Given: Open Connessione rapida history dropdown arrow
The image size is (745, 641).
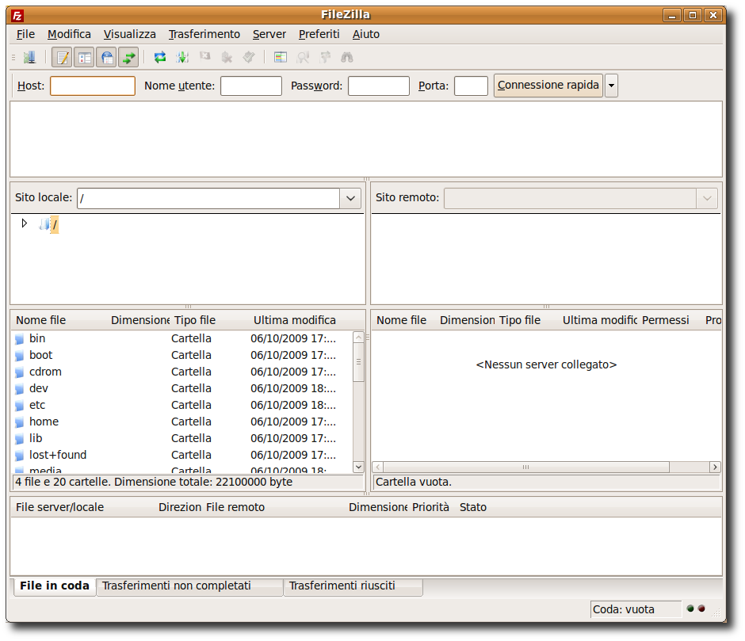Looking at the screenshot, I should click(x=612, y=86).
